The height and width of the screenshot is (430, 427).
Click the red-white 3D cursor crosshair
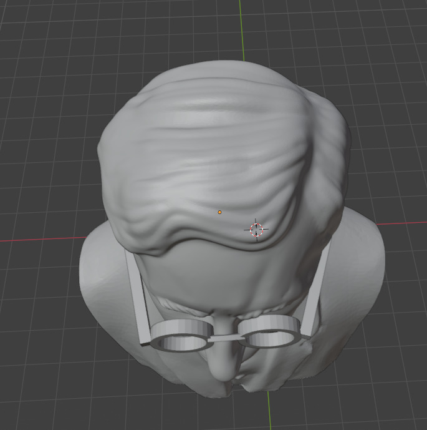(x=256, y=230)
